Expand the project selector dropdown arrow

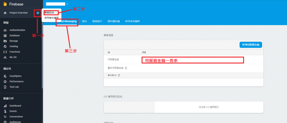pyautogui.click(x=67, y=4)
